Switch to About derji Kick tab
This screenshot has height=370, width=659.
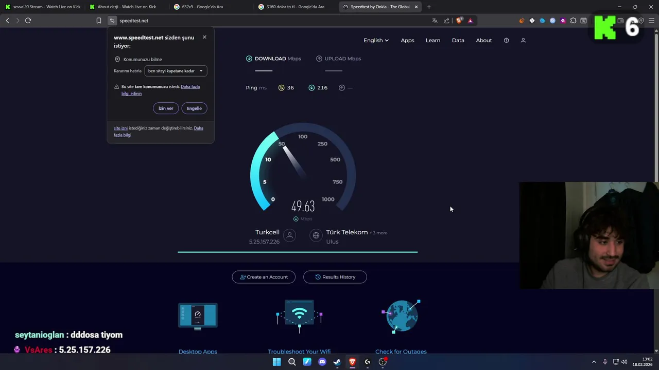click(127, 7)
